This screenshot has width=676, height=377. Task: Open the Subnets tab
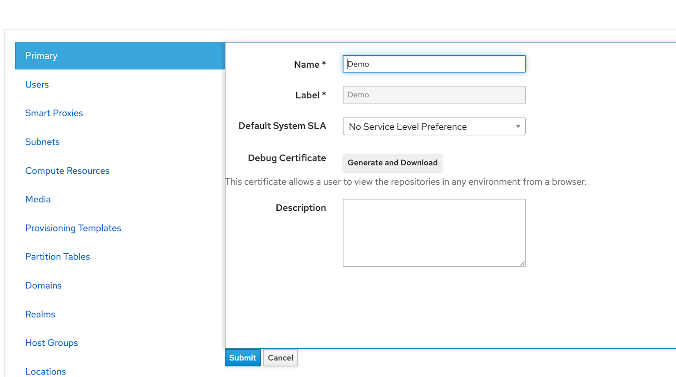click(42, 142)
